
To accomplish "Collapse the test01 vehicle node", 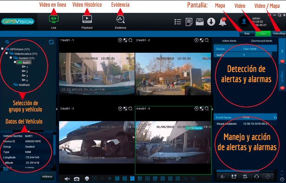I will point(15,62).
